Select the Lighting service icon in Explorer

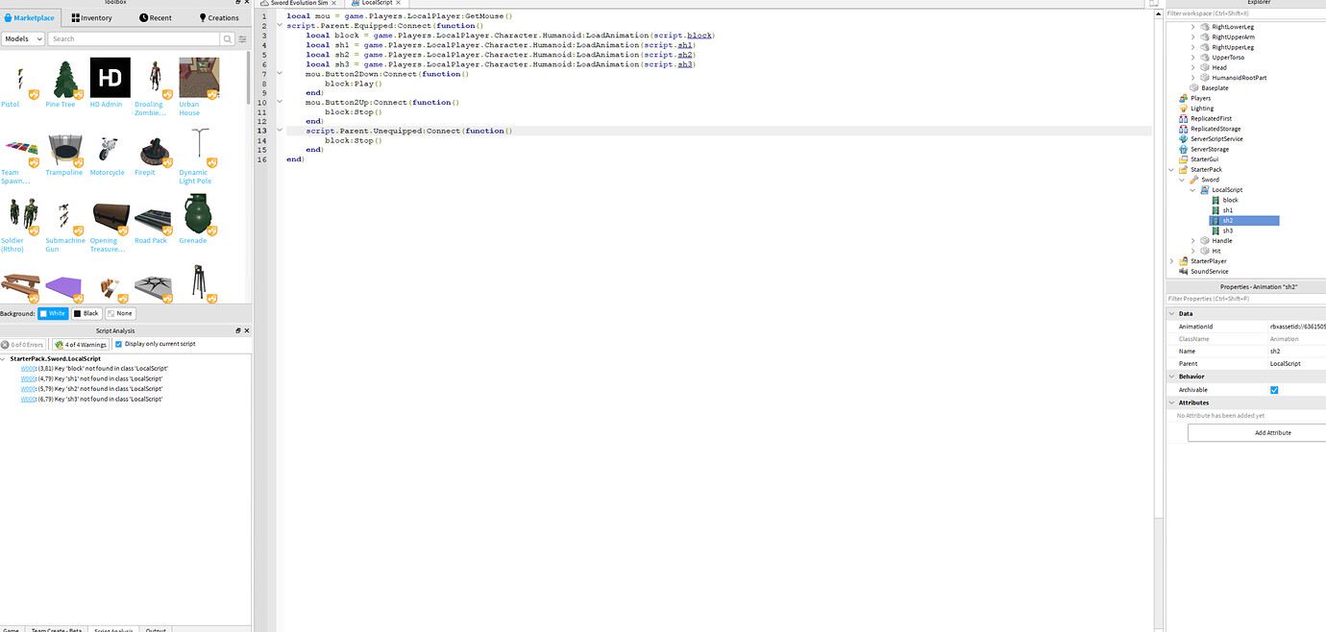click(x=1185, y=108)
